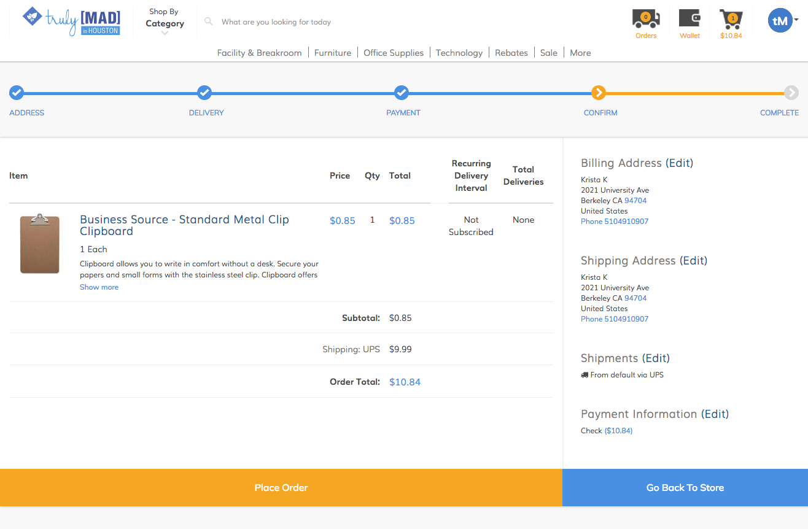This screenshot has width=808, height=529.
Task: Go to the Delivery step checkmark
Action: point(204,93)
